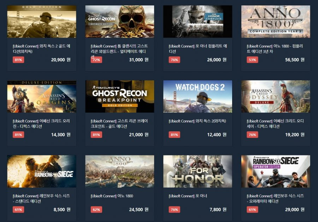Open Rainbow Six Siege Operator Edition cover

tap(276, 171)
